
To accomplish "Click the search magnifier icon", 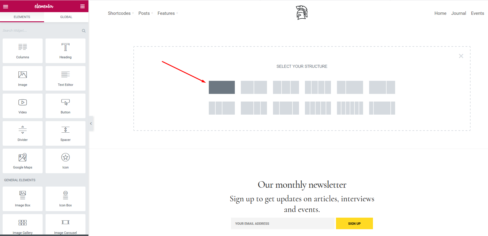I will [84, 31].
